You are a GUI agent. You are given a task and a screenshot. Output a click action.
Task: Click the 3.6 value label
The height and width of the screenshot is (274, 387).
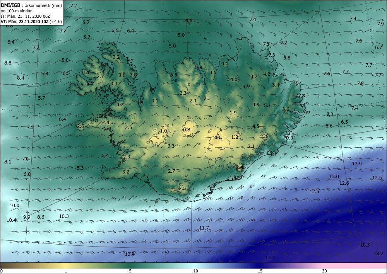[286, 109]
